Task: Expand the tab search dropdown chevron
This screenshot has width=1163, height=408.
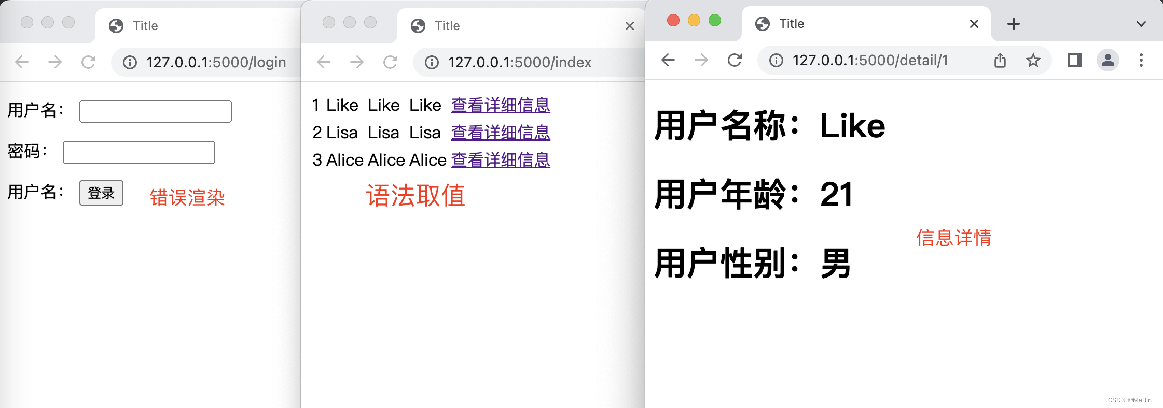Action: point(1141,24)
